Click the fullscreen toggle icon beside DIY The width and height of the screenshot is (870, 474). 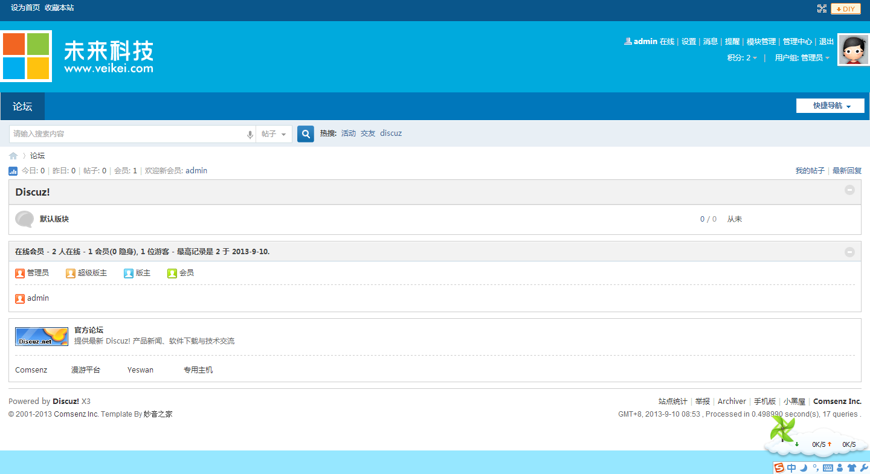(822, 8)
